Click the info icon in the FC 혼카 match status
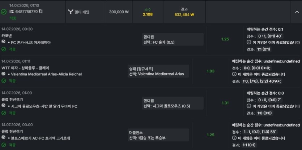This screenshot has width=302, height=150. tap(248, 43)
